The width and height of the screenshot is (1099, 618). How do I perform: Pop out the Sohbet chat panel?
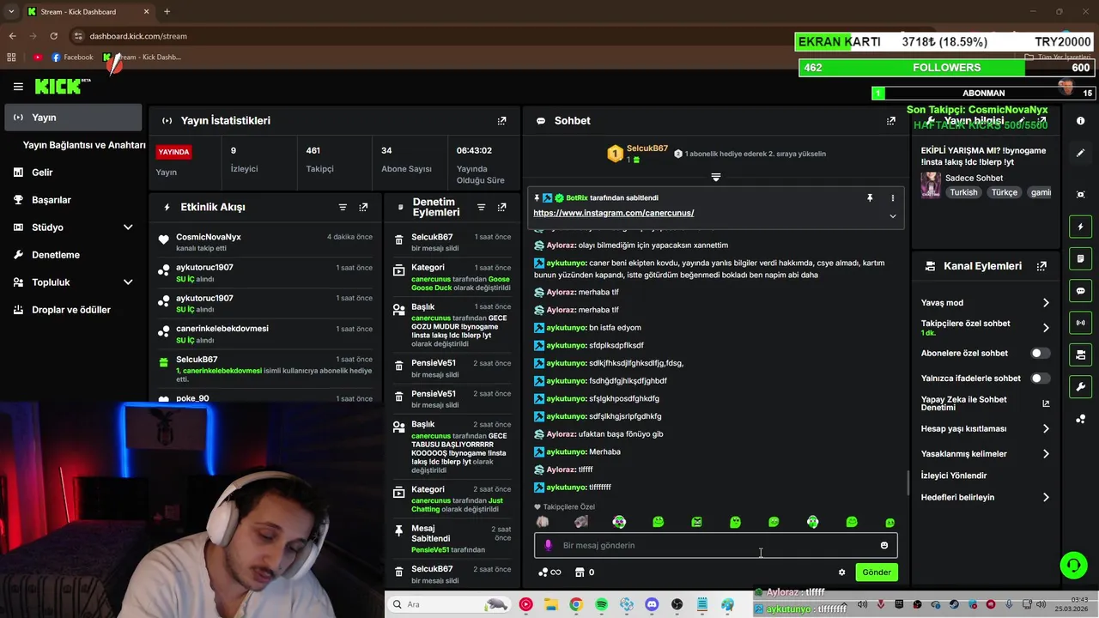[x=891, y=121]
